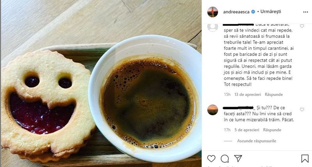Open the comment bubble icon
This screenshot has height=167, width=312.
(225, 159)
